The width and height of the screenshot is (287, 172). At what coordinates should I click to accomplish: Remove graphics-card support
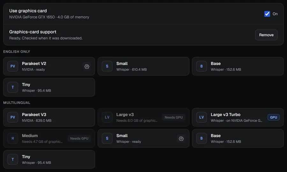(x=266, y=35)
